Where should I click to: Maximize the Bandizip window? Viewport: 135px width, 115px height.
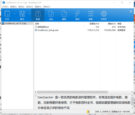click(122, 3)
